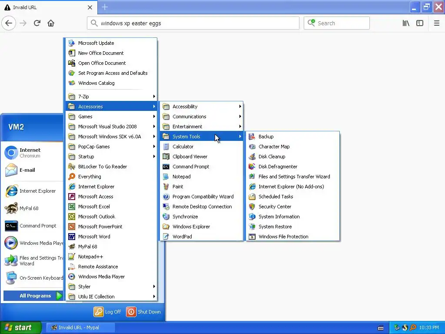Screen dimensions: 445x334
Task: Open Remote Assistance
Action: tap(111, 267)
